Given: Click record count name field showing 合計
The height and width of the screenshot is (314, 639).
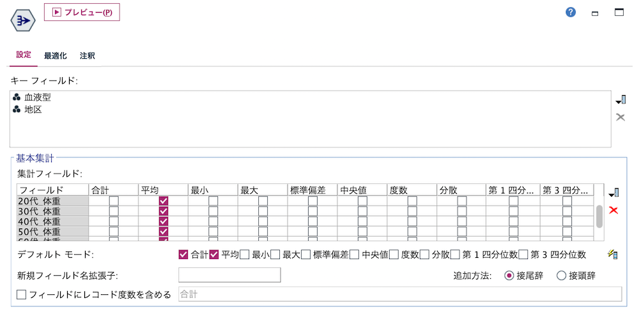Looking at the screenshot, I should [400, 294].
